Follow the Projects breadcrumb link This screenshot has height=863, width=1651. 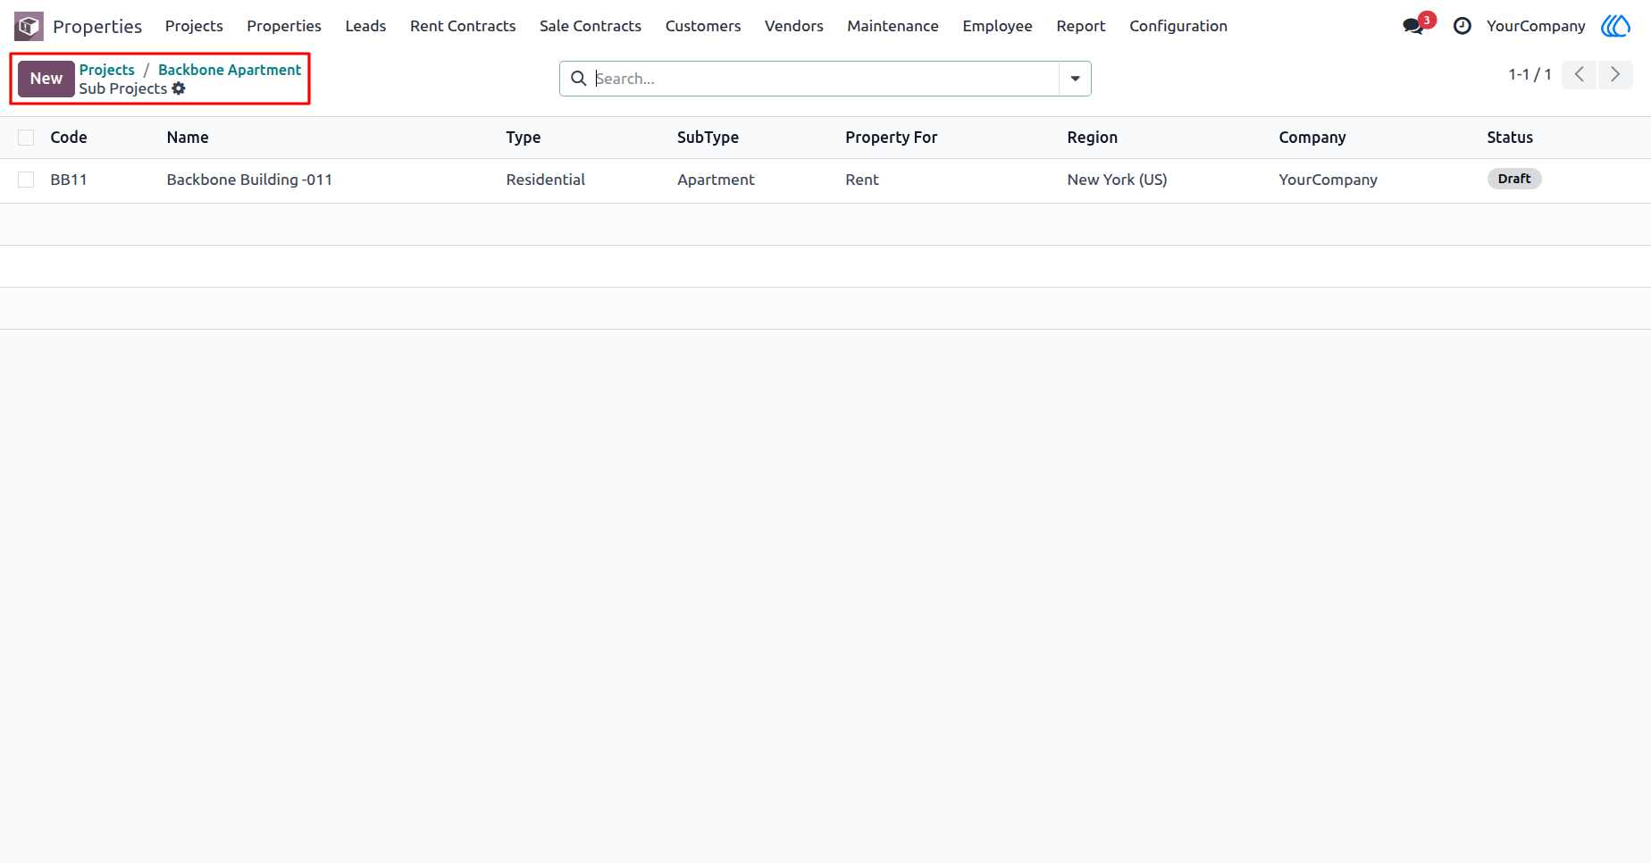click(107, 70)
